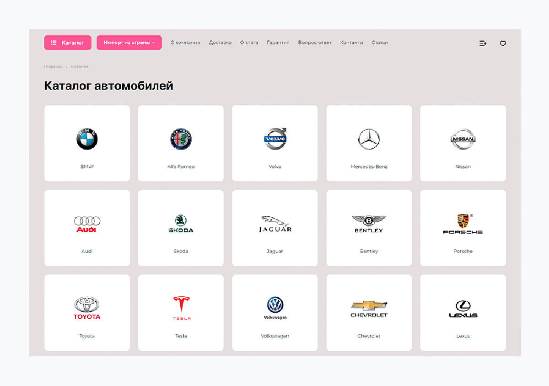549x386 pixels.
Task: Click the compare list icon in header
Action: [483, 43]
